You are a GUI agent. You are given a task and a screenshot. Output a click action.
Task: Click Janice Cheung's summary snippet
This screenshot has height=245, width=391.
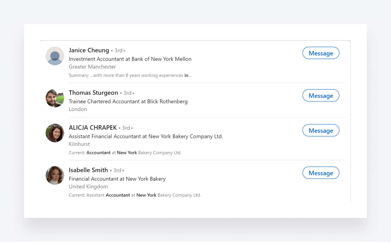click(130, 75)
